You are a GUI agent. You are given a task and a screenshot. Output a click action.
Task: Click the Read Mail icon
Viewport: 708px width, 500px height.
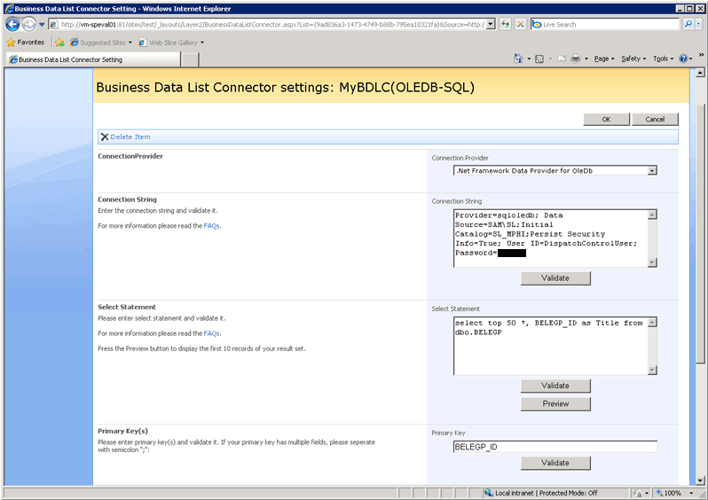tap(562, 59)
